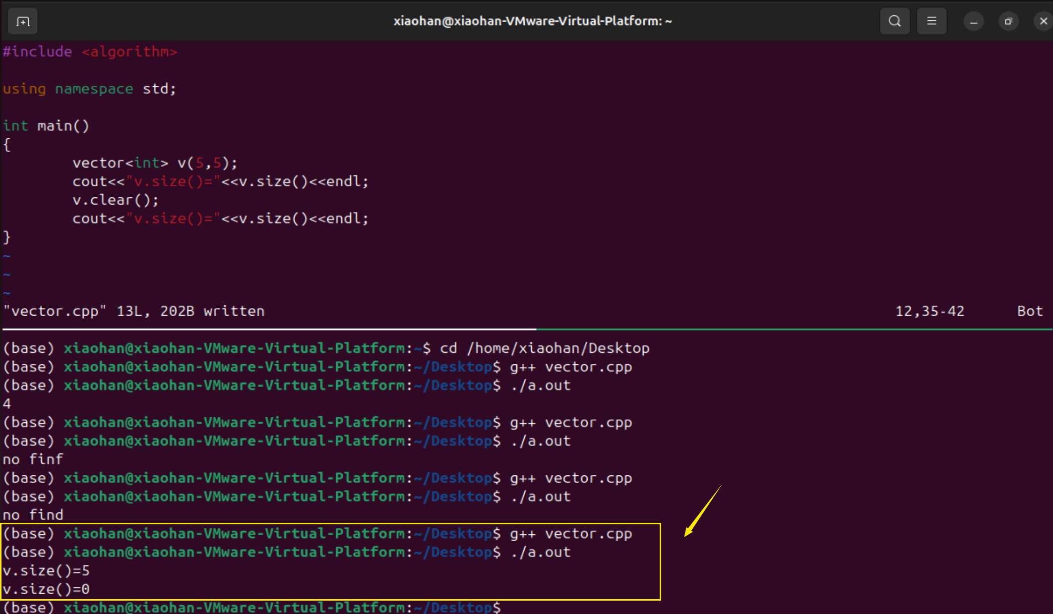Image resolution: width=1053 pixels, height=614 pixels.
Task: Click the 'int main()' line
Action: tap(46, 126)
